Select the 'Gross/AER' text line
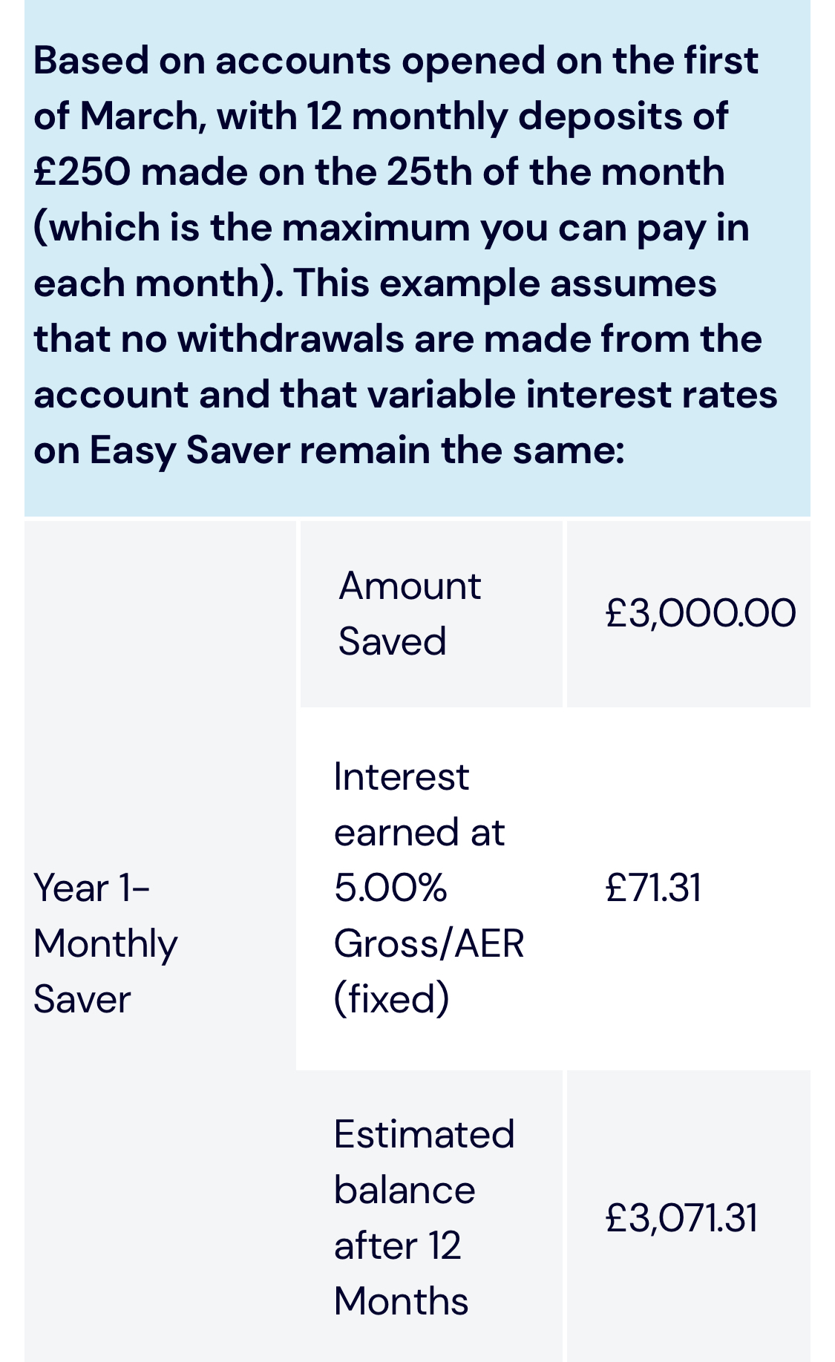Screen dimensions: 835x1362 pyautogui.click(x=429, y=944)
